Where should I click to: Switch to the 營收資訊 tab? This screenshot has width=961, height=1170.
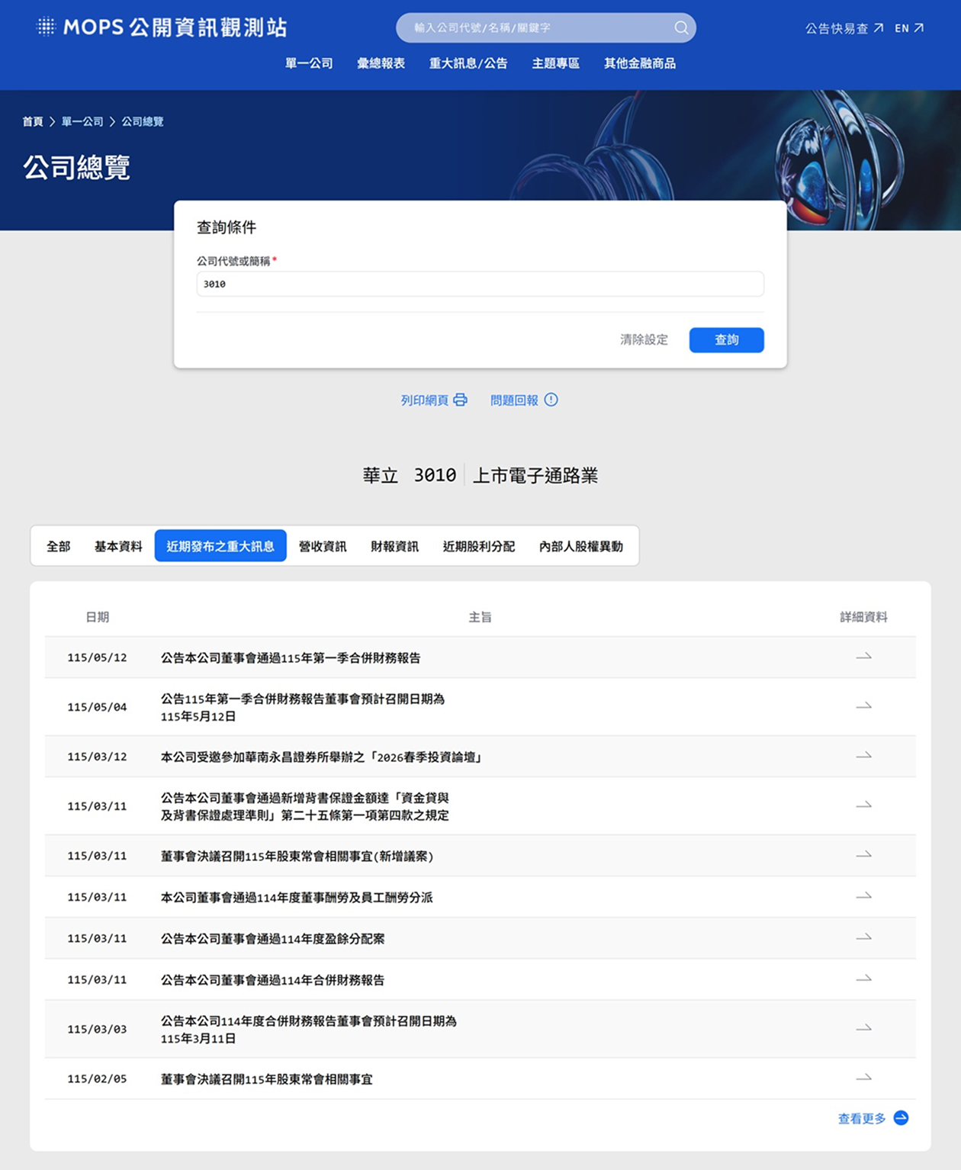pyautogui.click(x=323, y=546)
